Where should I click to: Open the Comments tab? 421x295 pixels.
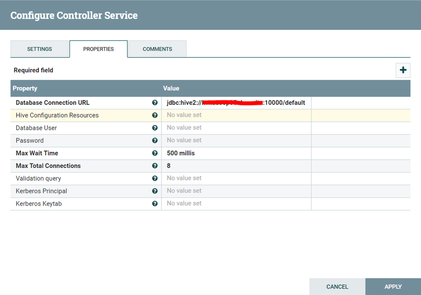157,49
